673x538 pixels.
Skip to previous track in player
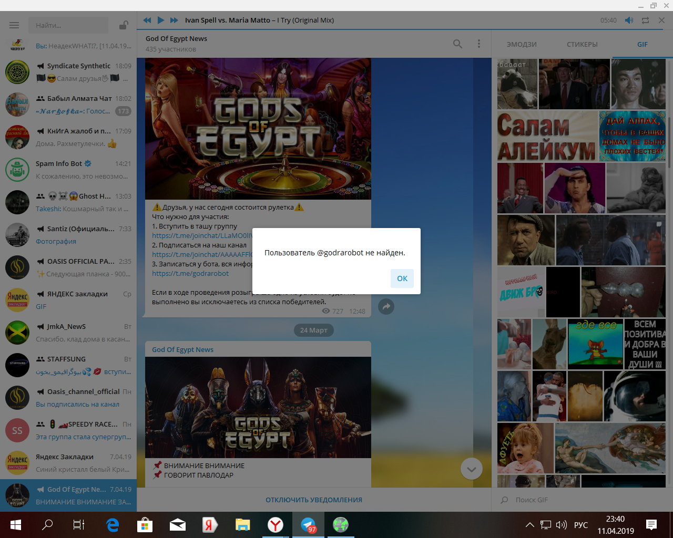147,20
